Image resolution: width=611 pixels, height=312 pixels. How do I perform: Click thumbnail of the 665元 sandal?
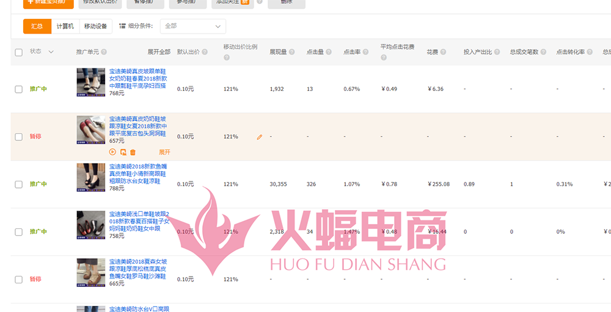(x=91, y=273)
